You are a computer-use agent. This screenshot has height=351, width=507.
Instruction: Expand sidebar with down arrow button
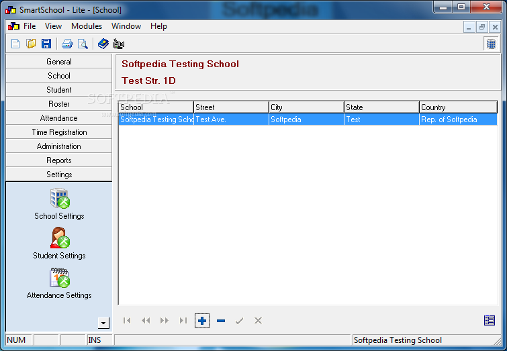coord(103,323)
